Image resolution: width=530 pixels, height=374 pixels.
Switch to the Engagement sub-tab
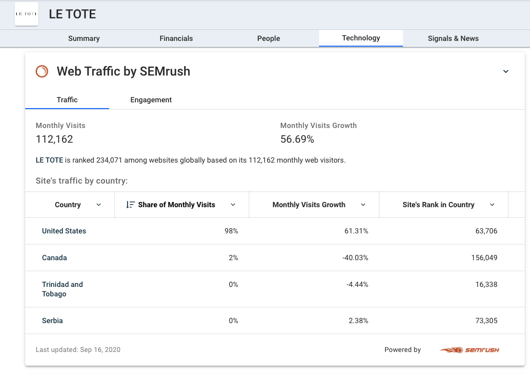151,100
